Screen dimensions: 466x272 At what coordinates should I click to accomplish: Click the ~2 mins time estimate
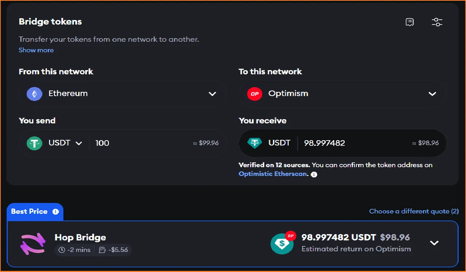pyautogui.click(x=78, y=250)
